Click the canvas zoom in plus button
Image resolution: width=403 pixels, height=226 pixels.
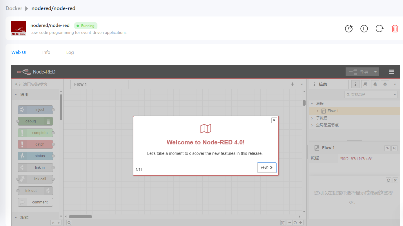coord(301,223)
